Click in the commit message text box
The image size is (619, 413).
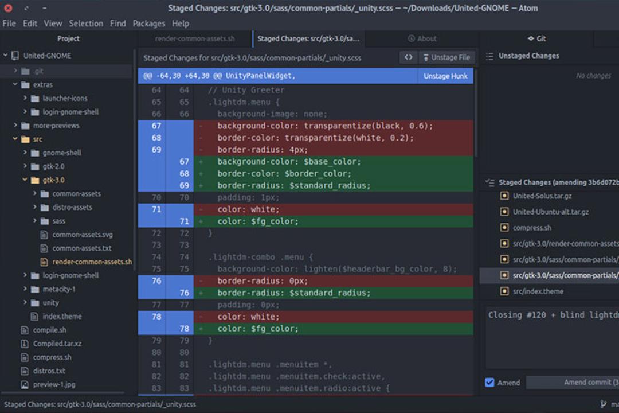pyautogui.click(x=552, y=338)
